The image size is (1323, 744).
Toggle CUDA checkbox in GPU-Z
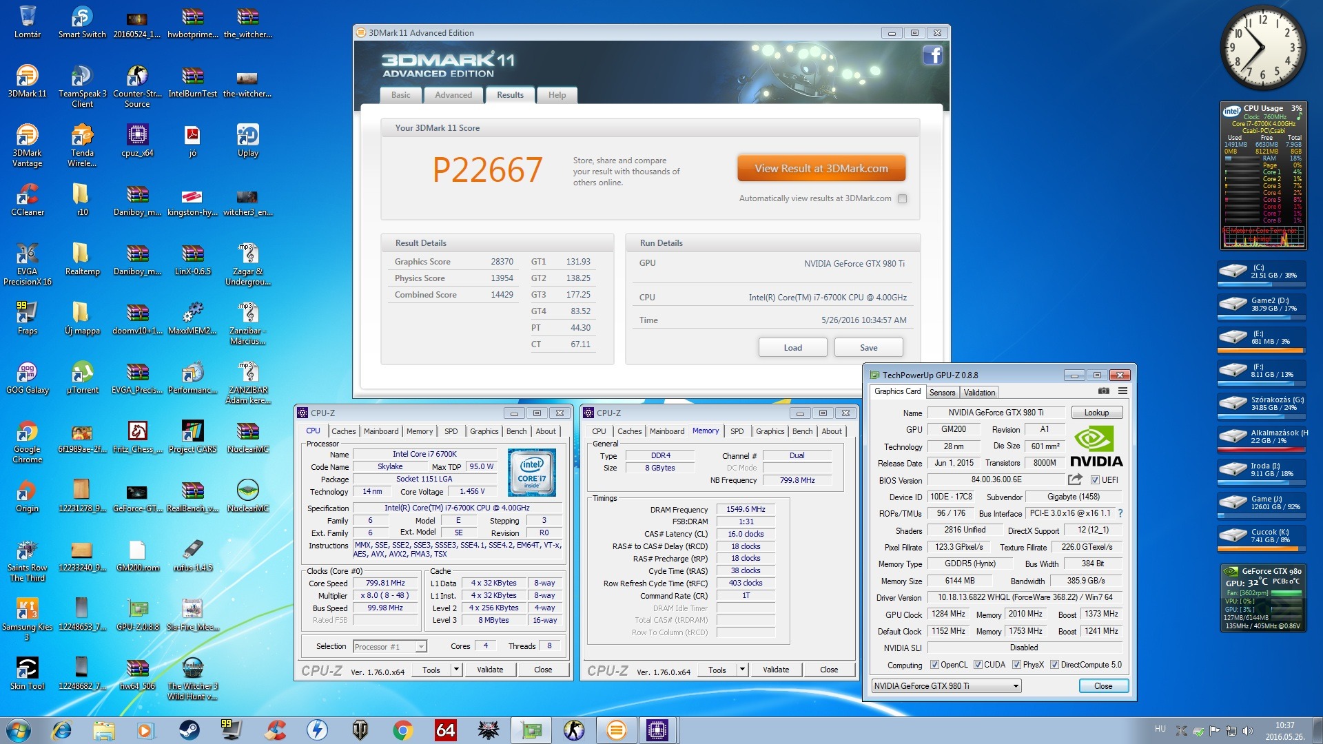978,665
